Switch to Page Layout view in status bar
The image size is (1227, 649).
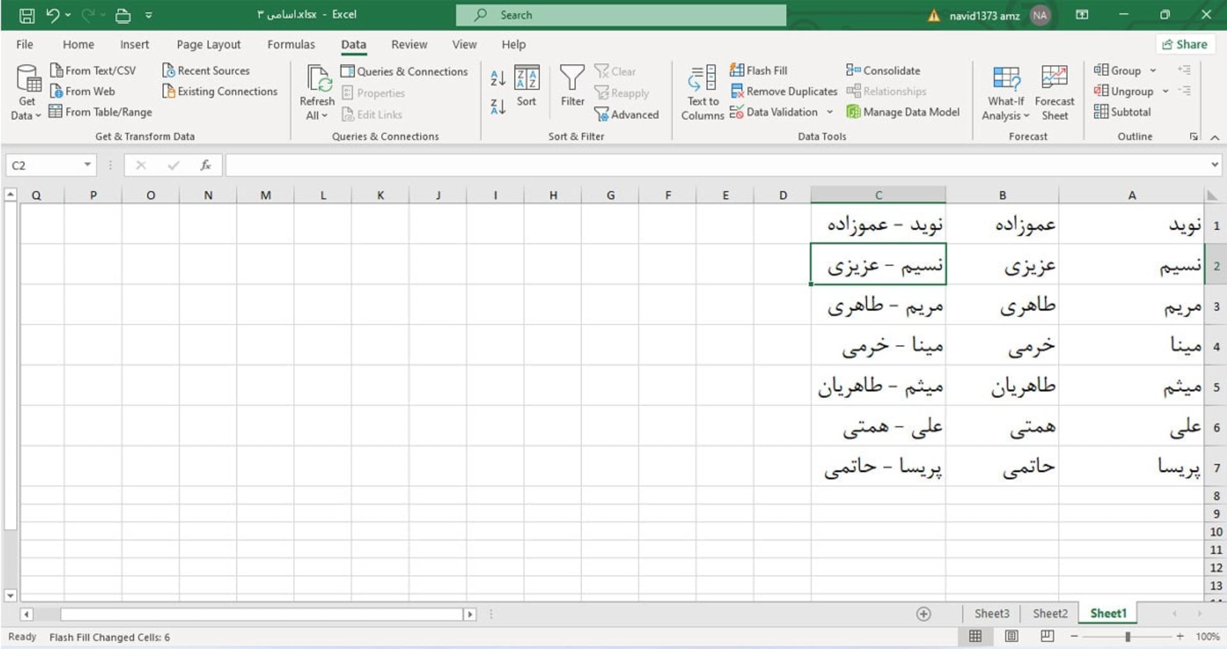[1012, 636]
